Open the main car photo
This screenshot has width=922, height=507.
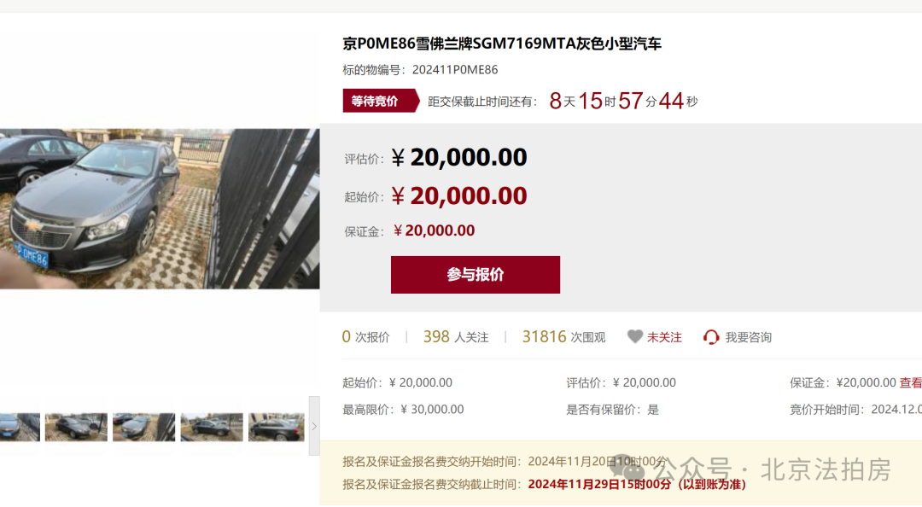(160, 209)
